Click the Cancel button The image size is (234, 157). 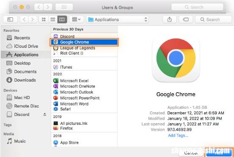[191, 153]
